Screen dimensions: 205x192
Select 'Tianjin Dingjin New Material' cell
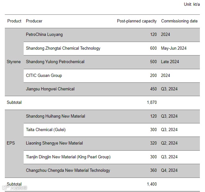pyautogui.click(x=68, y=157)
